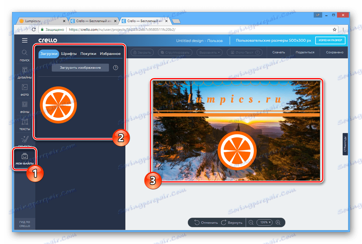Click the crello.com address bar URL

pyautogui.click(x=122, y=30)
